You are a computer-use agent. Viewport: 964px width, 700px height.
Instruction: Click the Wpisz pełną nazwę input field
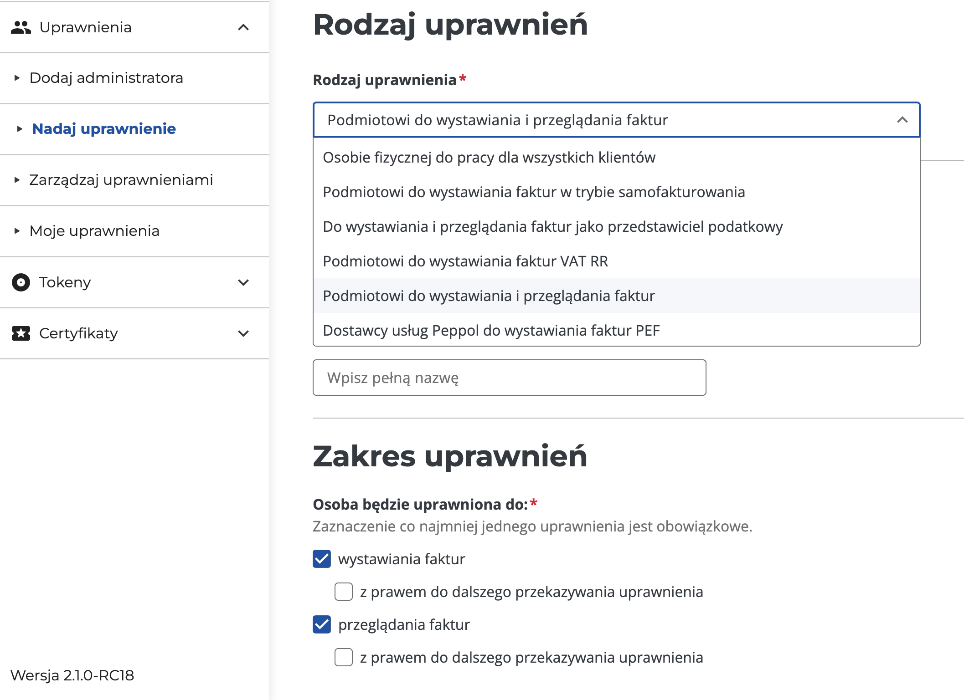(x=509, y=378)
